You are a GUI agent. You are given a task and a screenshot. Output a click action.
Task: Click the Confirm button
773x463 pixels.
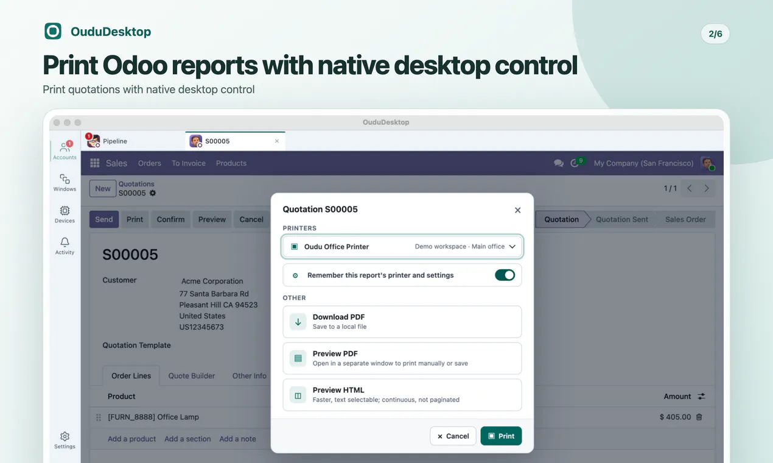pos(170,219)
